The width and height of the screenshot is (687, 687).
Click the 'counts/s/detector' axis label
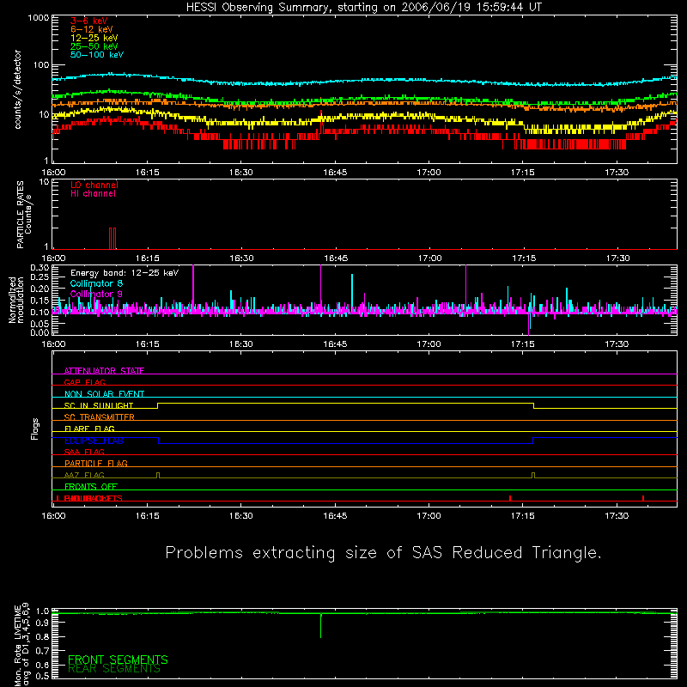click(x=17, y=89)
